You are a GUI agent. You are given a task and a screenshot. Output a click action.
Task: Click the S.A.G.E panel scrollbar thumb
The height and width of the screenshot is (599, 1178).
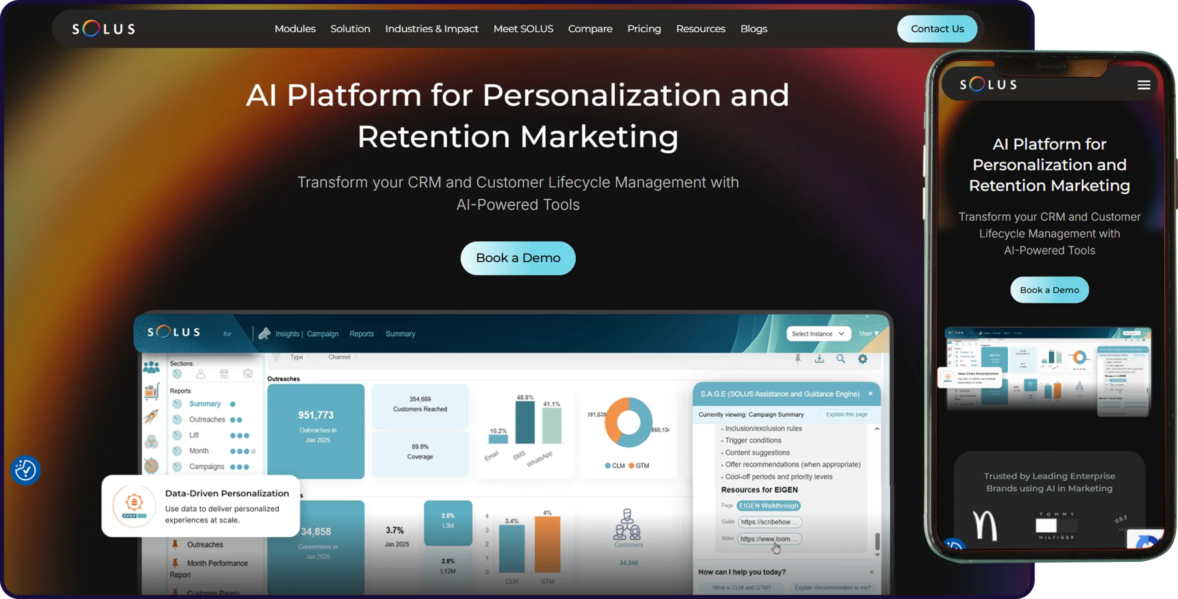(x=877, y=541)
